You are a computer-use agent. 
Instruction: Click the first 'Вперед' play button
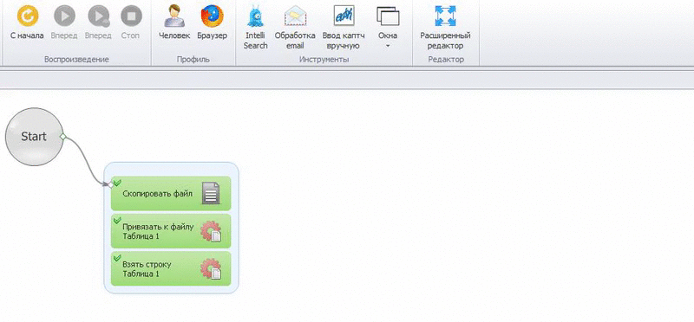tap(64, 16)
